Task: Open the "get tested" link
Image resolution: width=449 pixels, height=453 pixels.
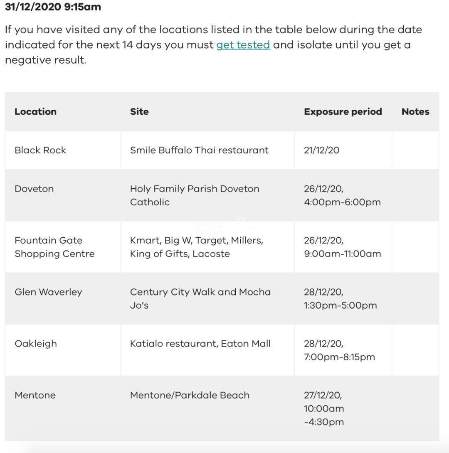Action: [x=243, y=45]
